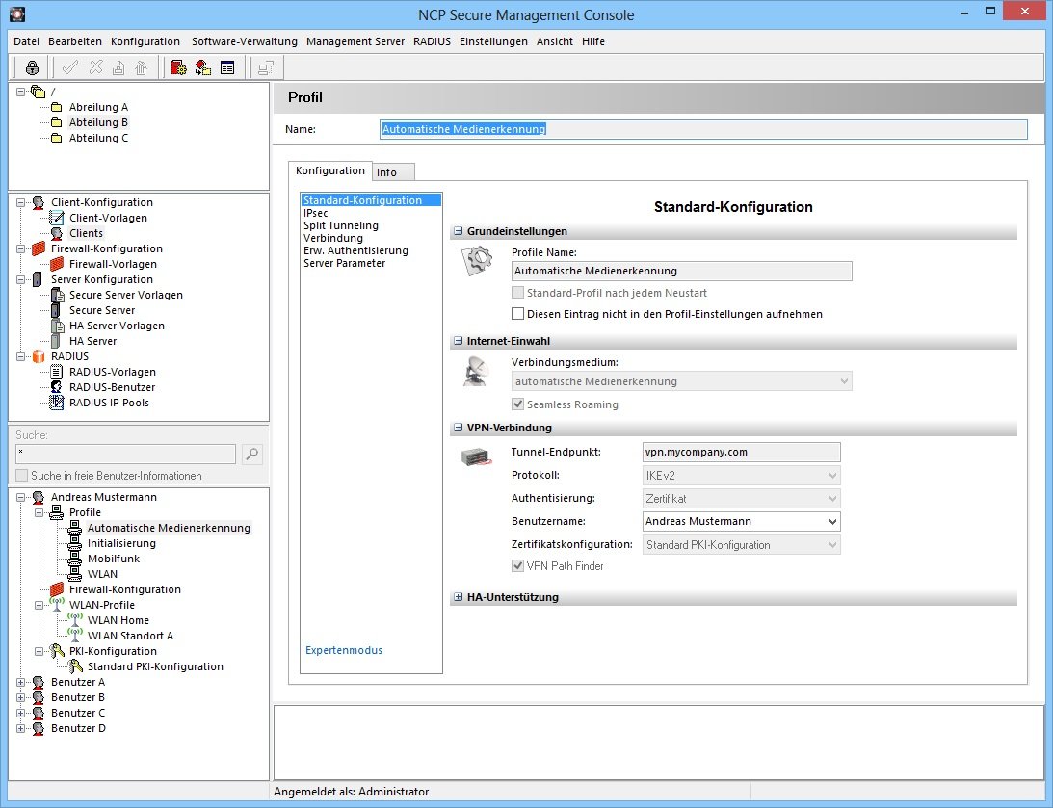The width and height of the screenshot is (1053, 808).
Task: Click the checkmark apply icon in toolbar
Action: pyautogui.click(x=69, y=67)
